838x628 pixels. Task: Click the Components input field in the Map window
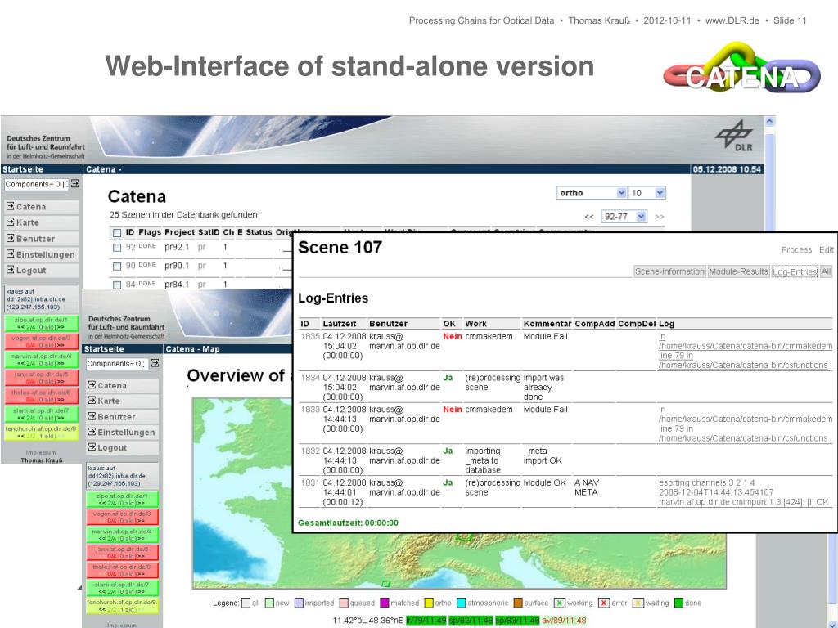pyautogui.click(x=116, y=364)
